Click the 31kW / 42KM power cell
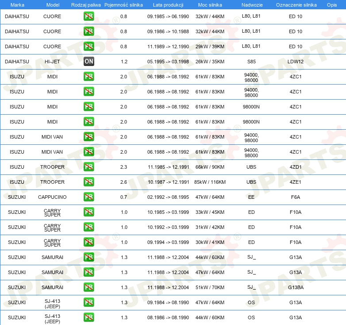Image resolution: width=346 pixels, height=325 pixels. 210,227
